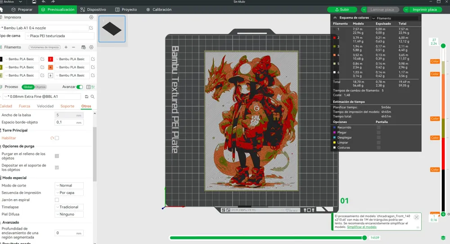Save the 0.08mm Extra Fine process preset
Image resolution: width=450 pixels, height=244 pixels.
click(87, 97)
